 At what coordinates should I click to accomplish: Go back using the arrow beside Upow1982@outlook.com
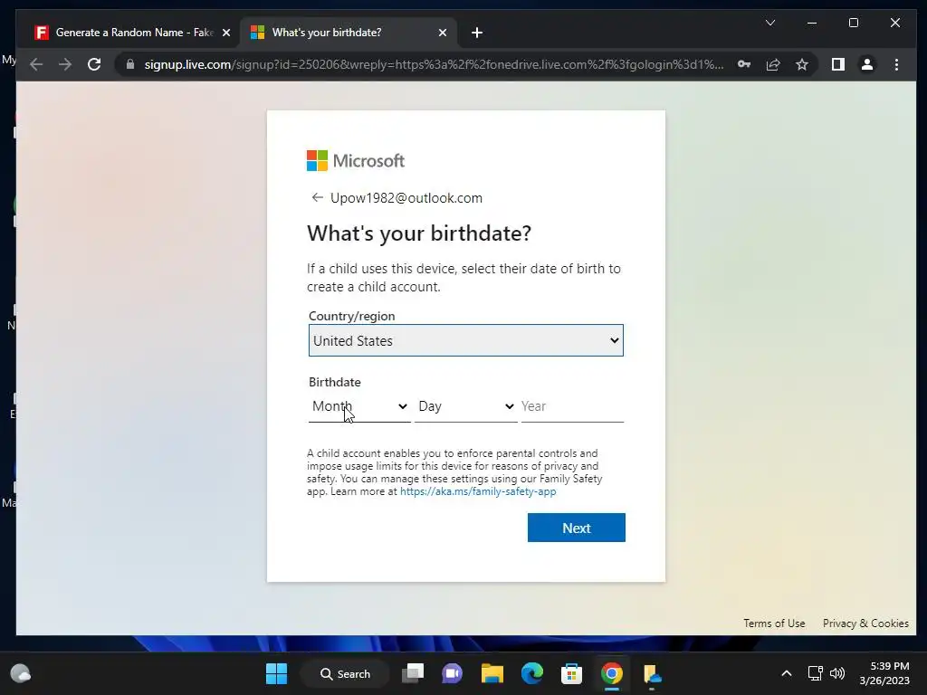318,197
